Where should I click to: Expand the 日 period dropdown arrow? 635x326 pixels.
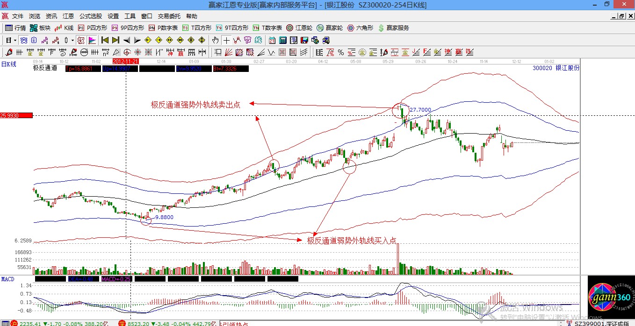15,40
